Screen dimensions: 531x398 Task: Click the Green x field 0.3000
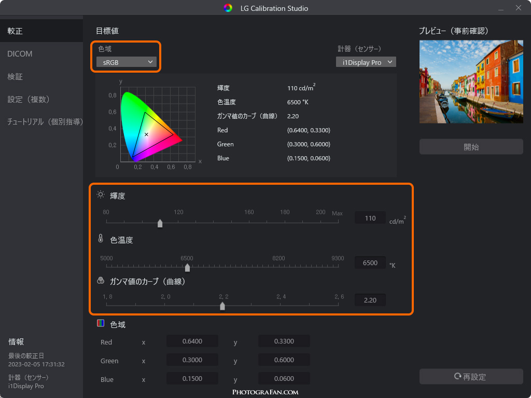tap(192, 360)
